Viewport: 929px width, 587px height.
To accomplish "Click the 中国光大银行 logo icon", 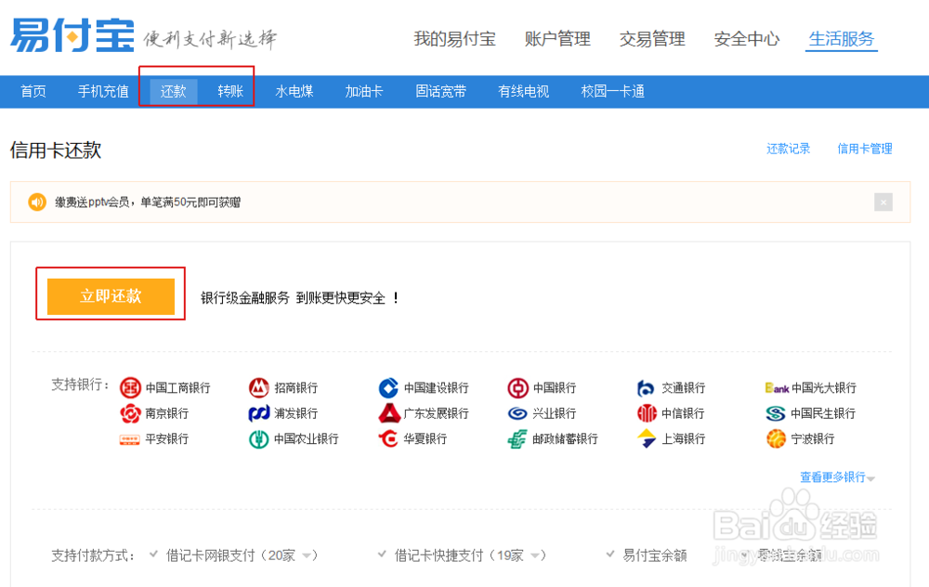I will pyautogui.click(x=777, y=388).
